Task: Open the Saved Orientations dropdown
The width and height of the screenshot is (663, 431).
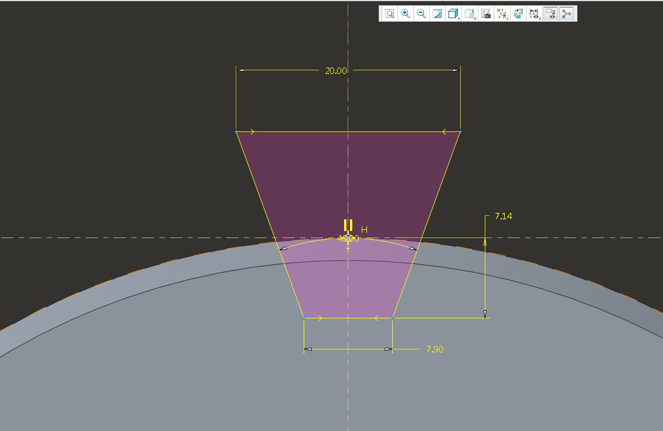Action: click(470, 13)
